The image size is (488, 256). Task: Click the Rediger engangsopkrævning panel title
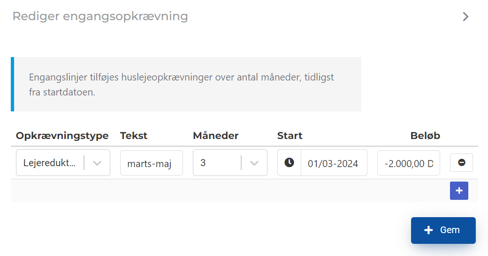point(100,16)
